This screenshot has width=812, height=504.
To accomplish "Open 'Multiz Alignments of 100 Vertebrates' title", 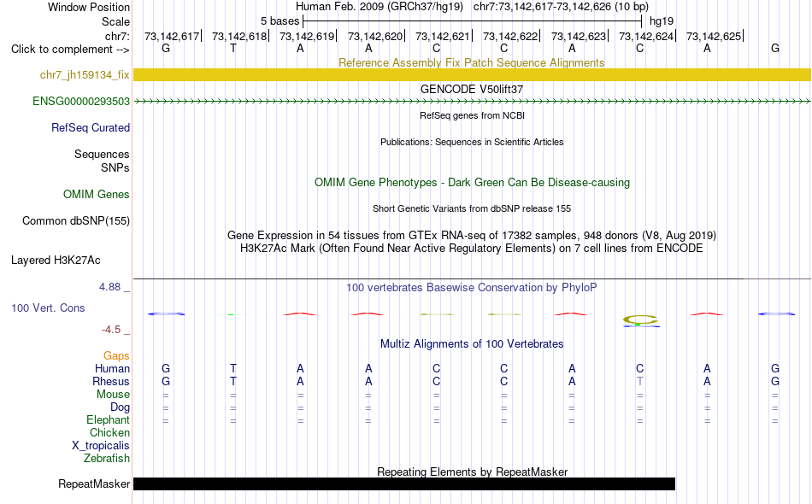I will point(472,343).
